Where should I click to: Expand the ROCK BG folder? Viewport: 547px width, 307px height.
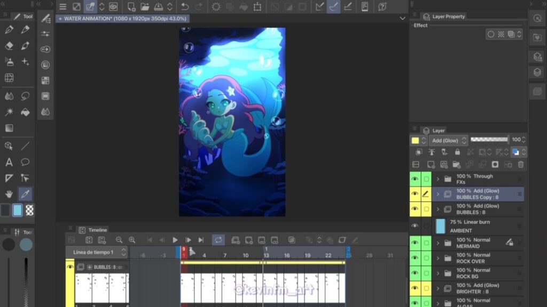438,273
